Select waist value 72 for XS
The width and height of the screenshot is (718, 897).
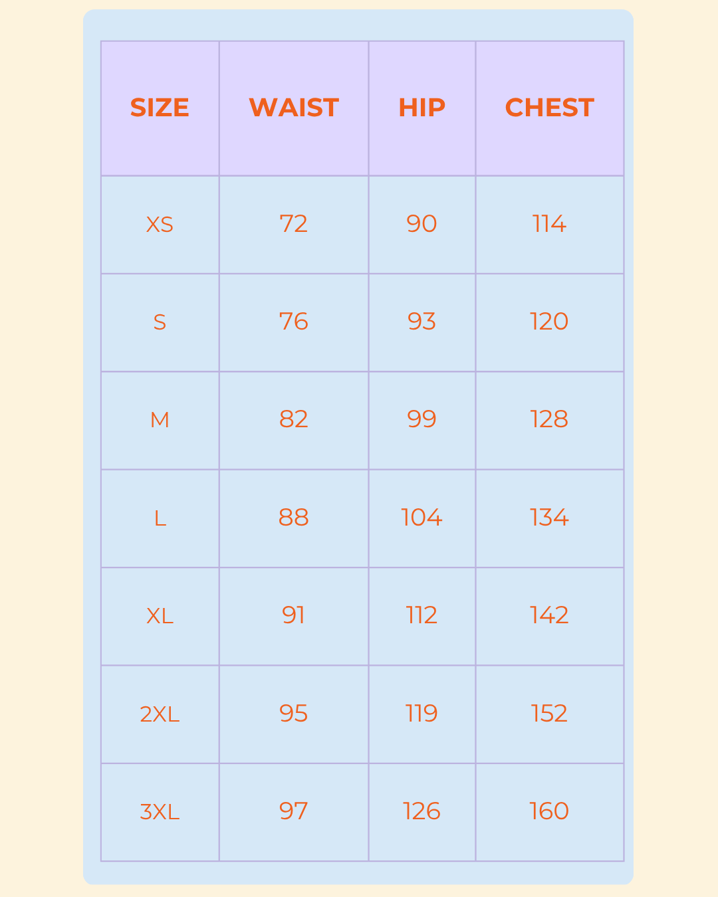point(294,224)
